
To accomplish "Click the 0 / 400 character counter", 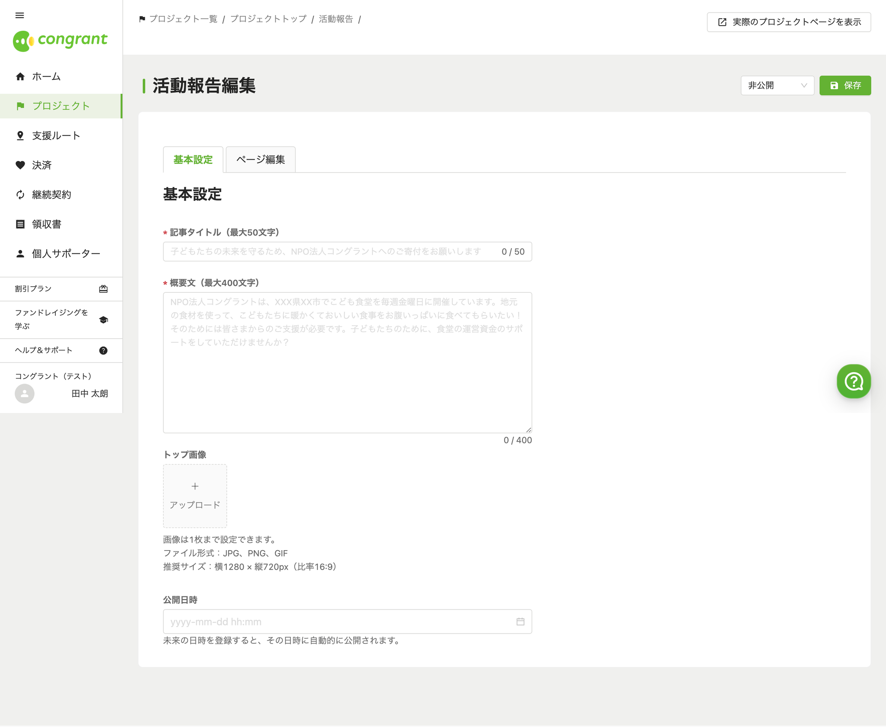I will pyautogui.click(x=518, y=440).
